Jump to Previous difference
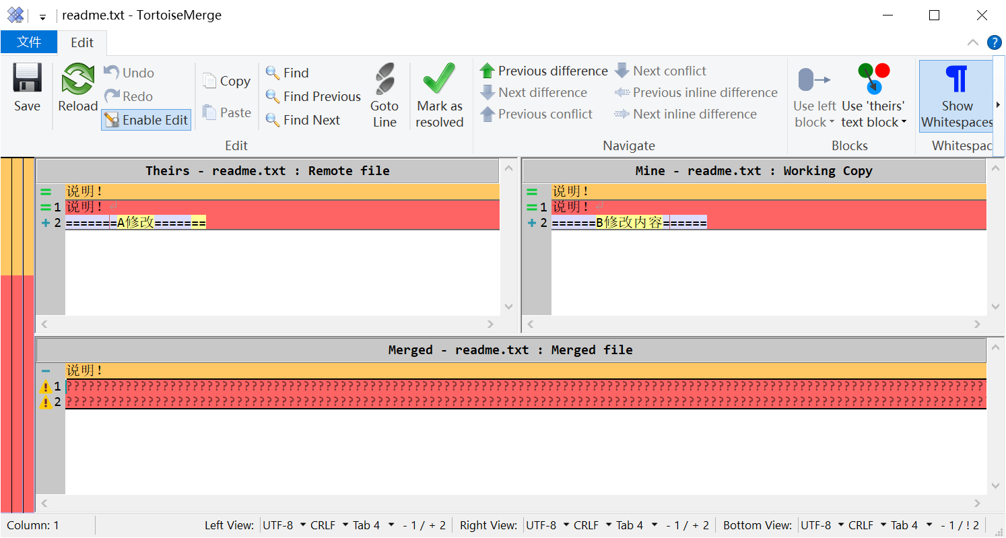Viewport: 1006px width, 538px height. [544, 71]
